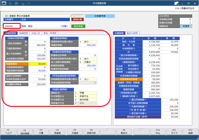Click the F2 給料調整 button

click(x=25, y=132)
